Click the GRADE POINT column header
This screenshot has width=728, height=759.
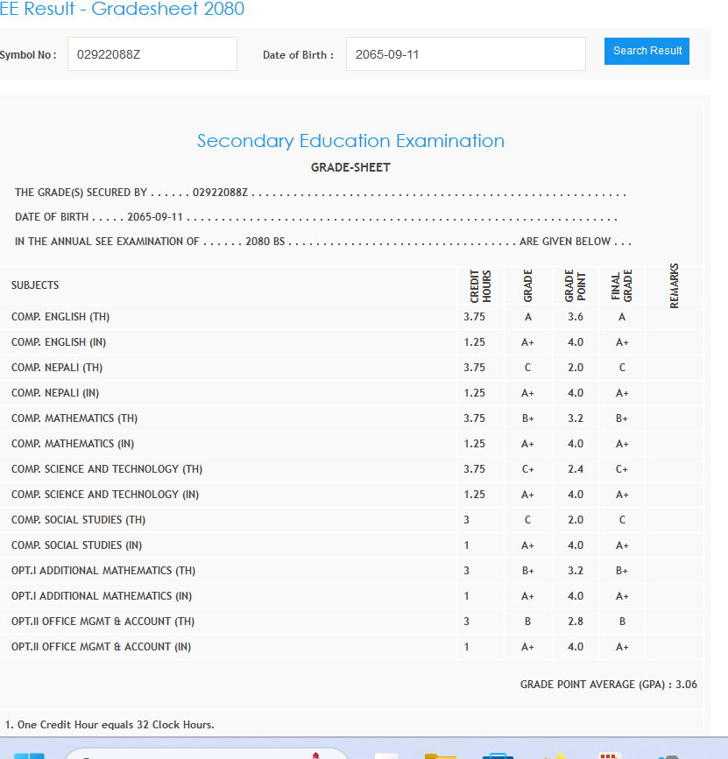click(575, 285)
